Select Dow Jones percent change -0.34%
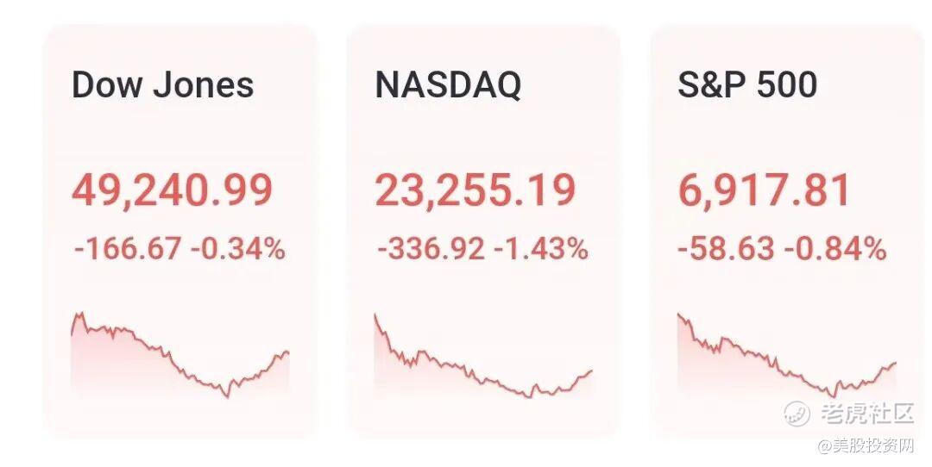This screenshot has width=932, height=467. click(237, 250)
